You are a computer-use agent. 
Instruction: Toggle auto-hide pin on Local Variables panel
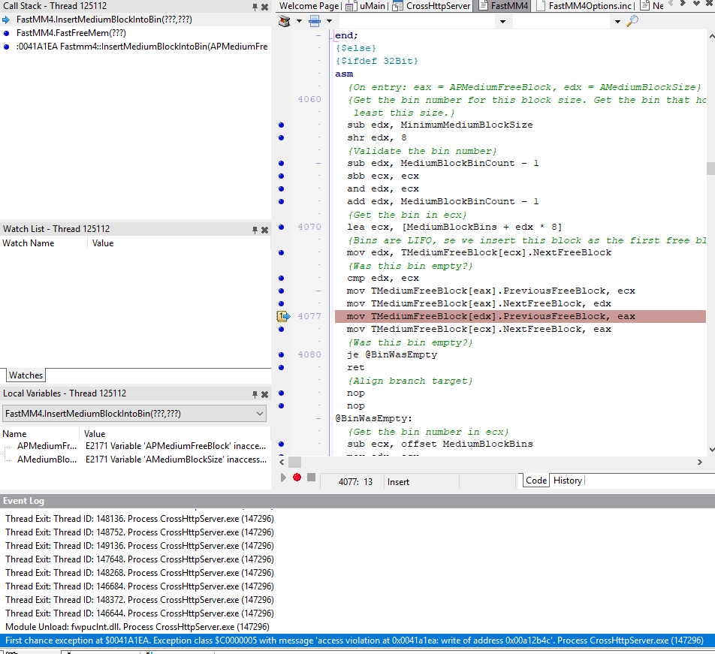point(253,393)
